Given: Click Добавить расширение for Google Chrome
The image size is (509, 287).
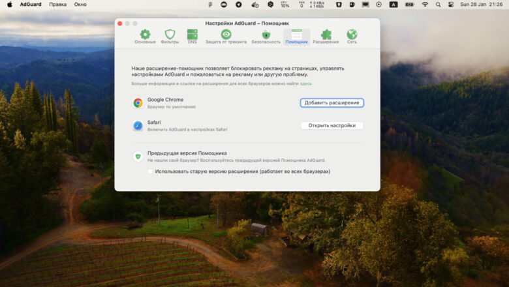Looking at the screenshot, I should click(x=332, y=103).
